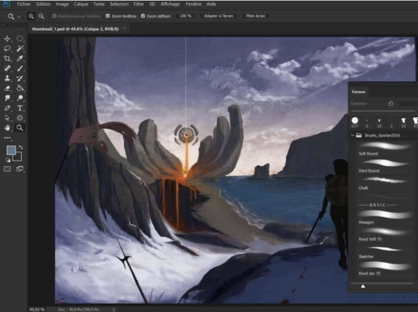Open the Fenêtre menu
Viewport: 418px width, 312px height.
click(193, 4)
